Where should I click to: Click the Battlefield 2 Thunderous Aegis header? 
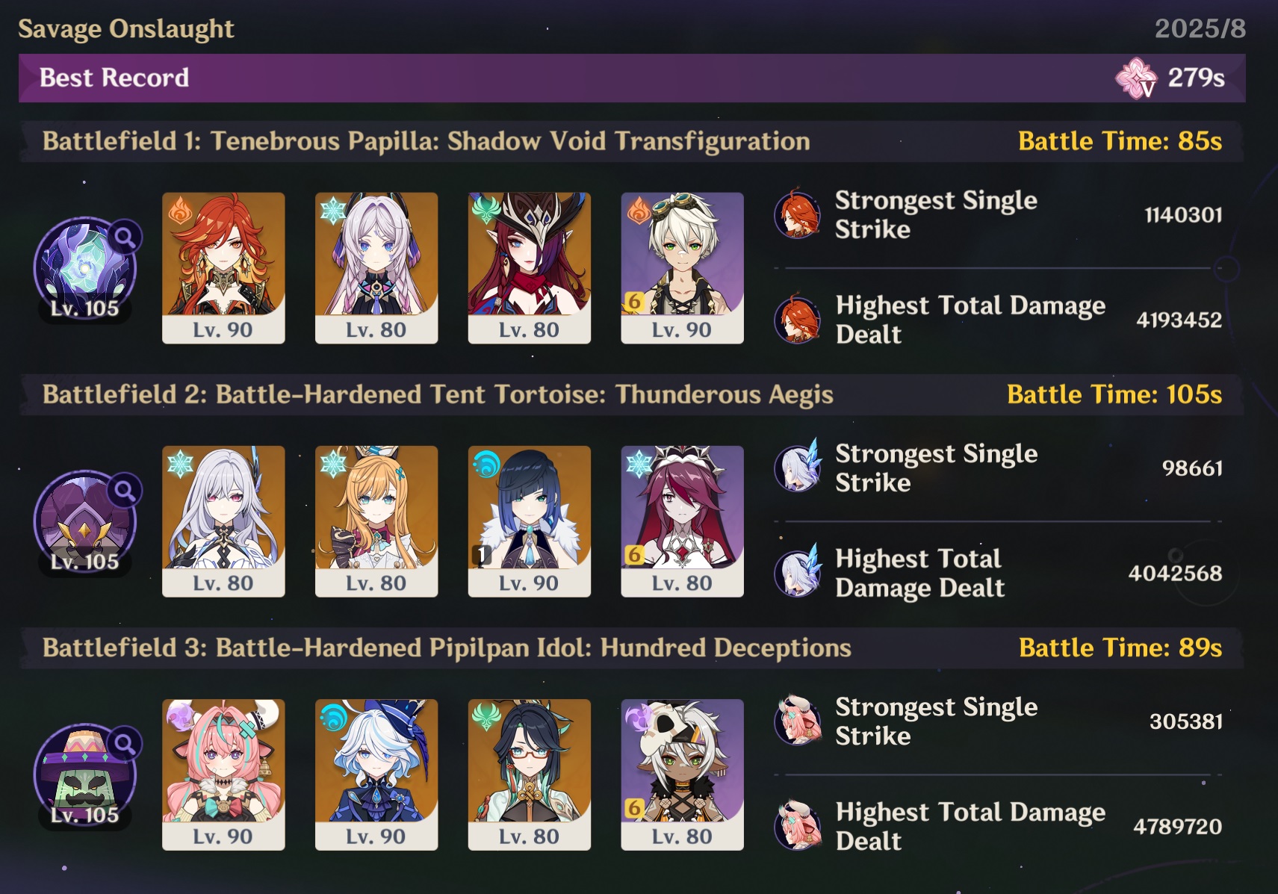click(x=632, y=394)
